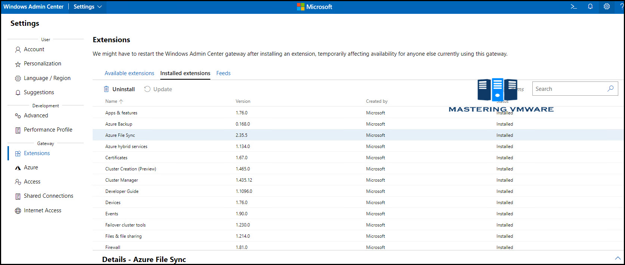Click version 1.435.12 cell
This screenshot has width=625, height=265.
click(x=244, y=180)
